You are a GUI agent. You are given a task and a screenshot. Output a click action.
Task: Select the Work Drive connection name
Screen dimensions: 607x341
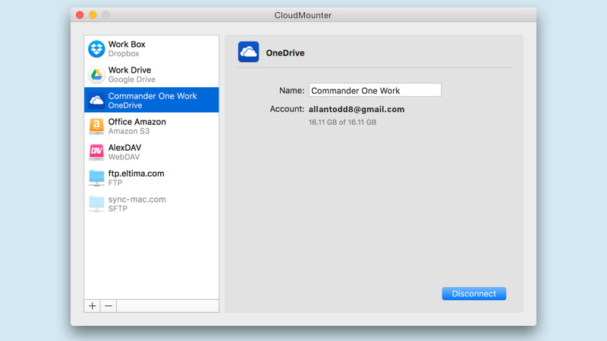pos(130,70)
